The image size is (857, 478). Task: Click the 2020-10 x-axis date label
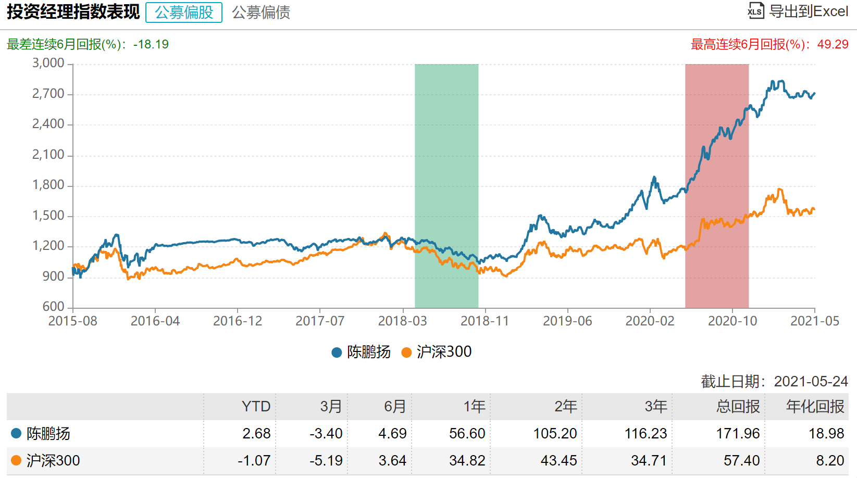(732, 321)
